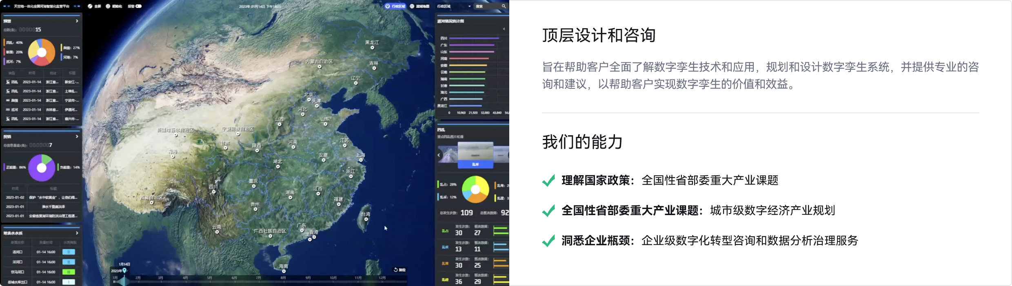
Task: Click the 湖北 map marker
Action: pyautogui.click(x=278, y=166)
